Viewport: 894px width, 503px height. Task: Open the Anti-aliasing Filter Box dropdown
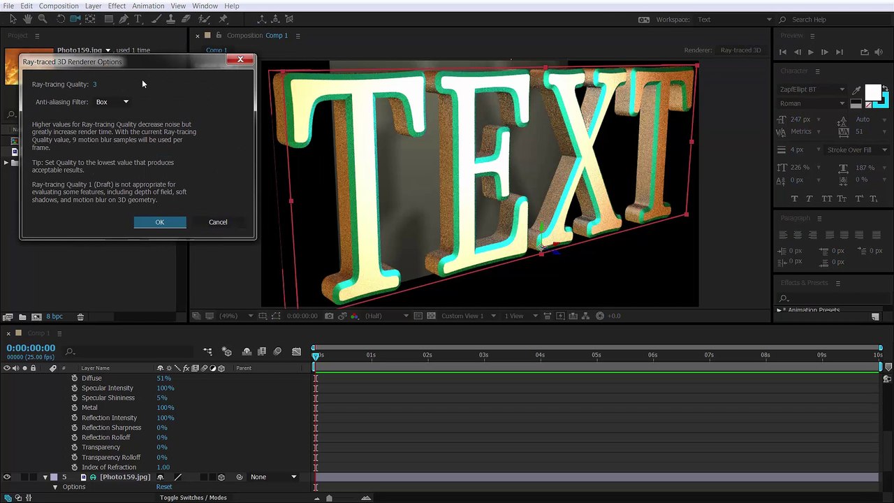112,102
